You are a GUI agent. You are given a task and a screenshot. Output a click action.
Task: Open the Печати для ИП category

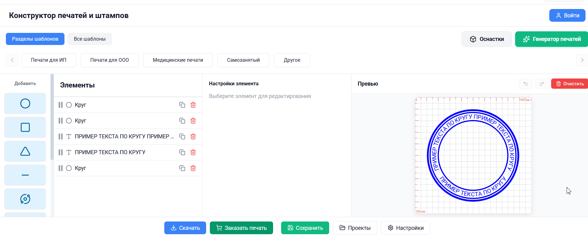coord(49,60)
